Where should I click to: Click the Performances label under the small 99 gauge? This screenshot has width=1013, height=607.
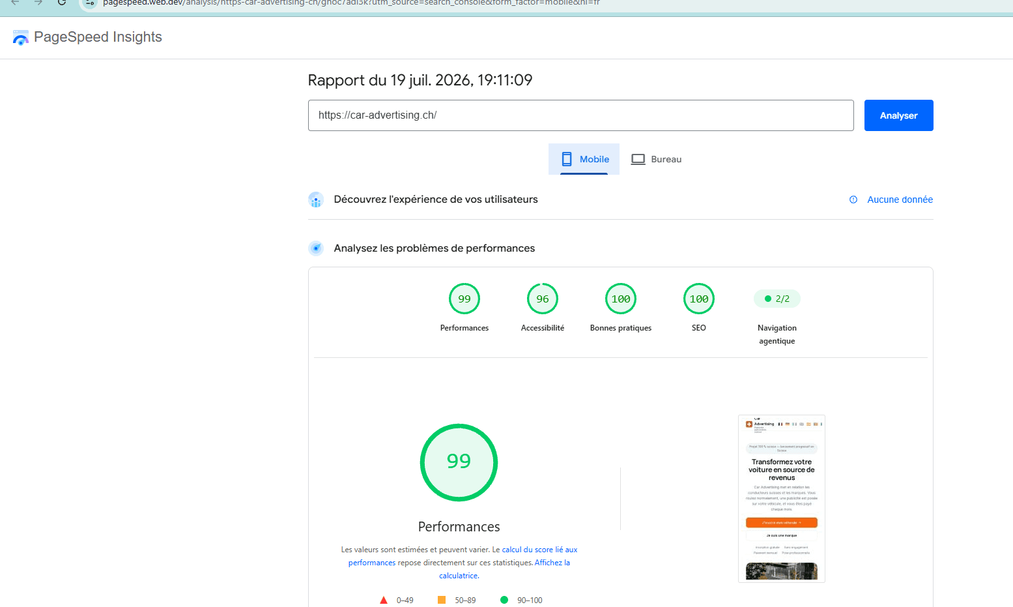pos(464,328)
